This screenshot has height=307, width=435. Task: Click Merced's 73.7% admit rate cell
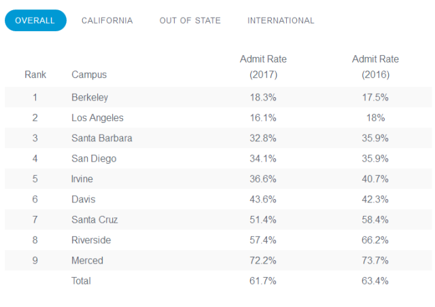click(375, 260)
